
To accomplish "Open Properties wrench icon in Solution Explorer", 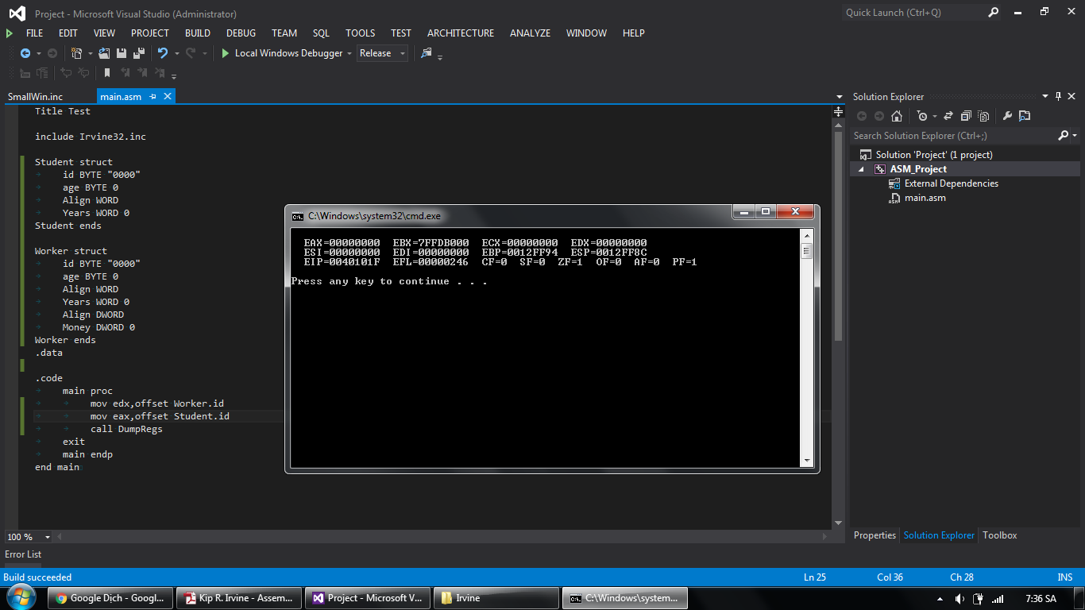I will 1007,116.
